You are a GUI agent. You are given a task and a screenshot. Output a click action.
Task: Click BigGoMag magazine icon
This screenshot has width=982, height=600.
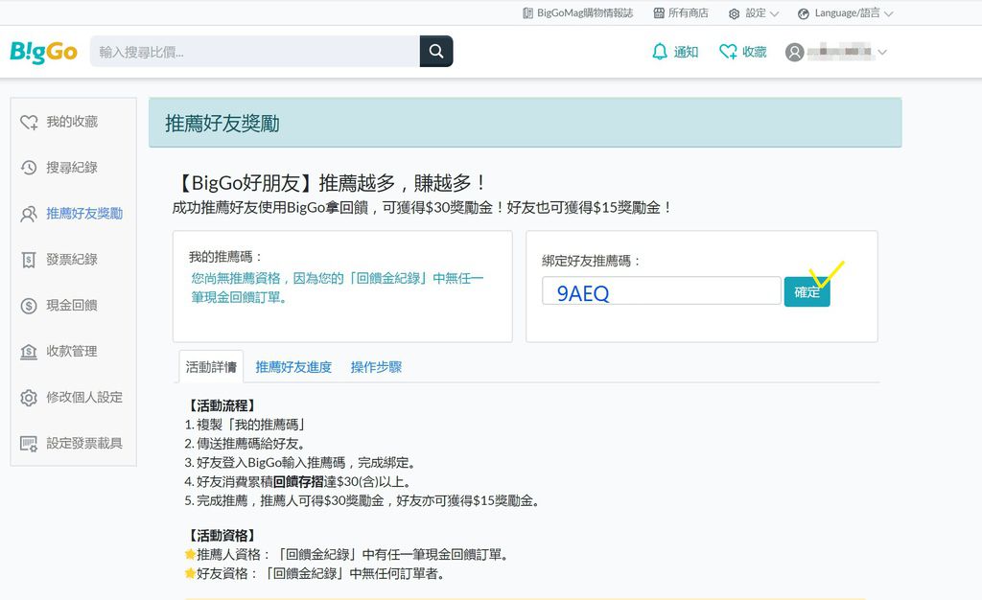(x=528, y=13)
